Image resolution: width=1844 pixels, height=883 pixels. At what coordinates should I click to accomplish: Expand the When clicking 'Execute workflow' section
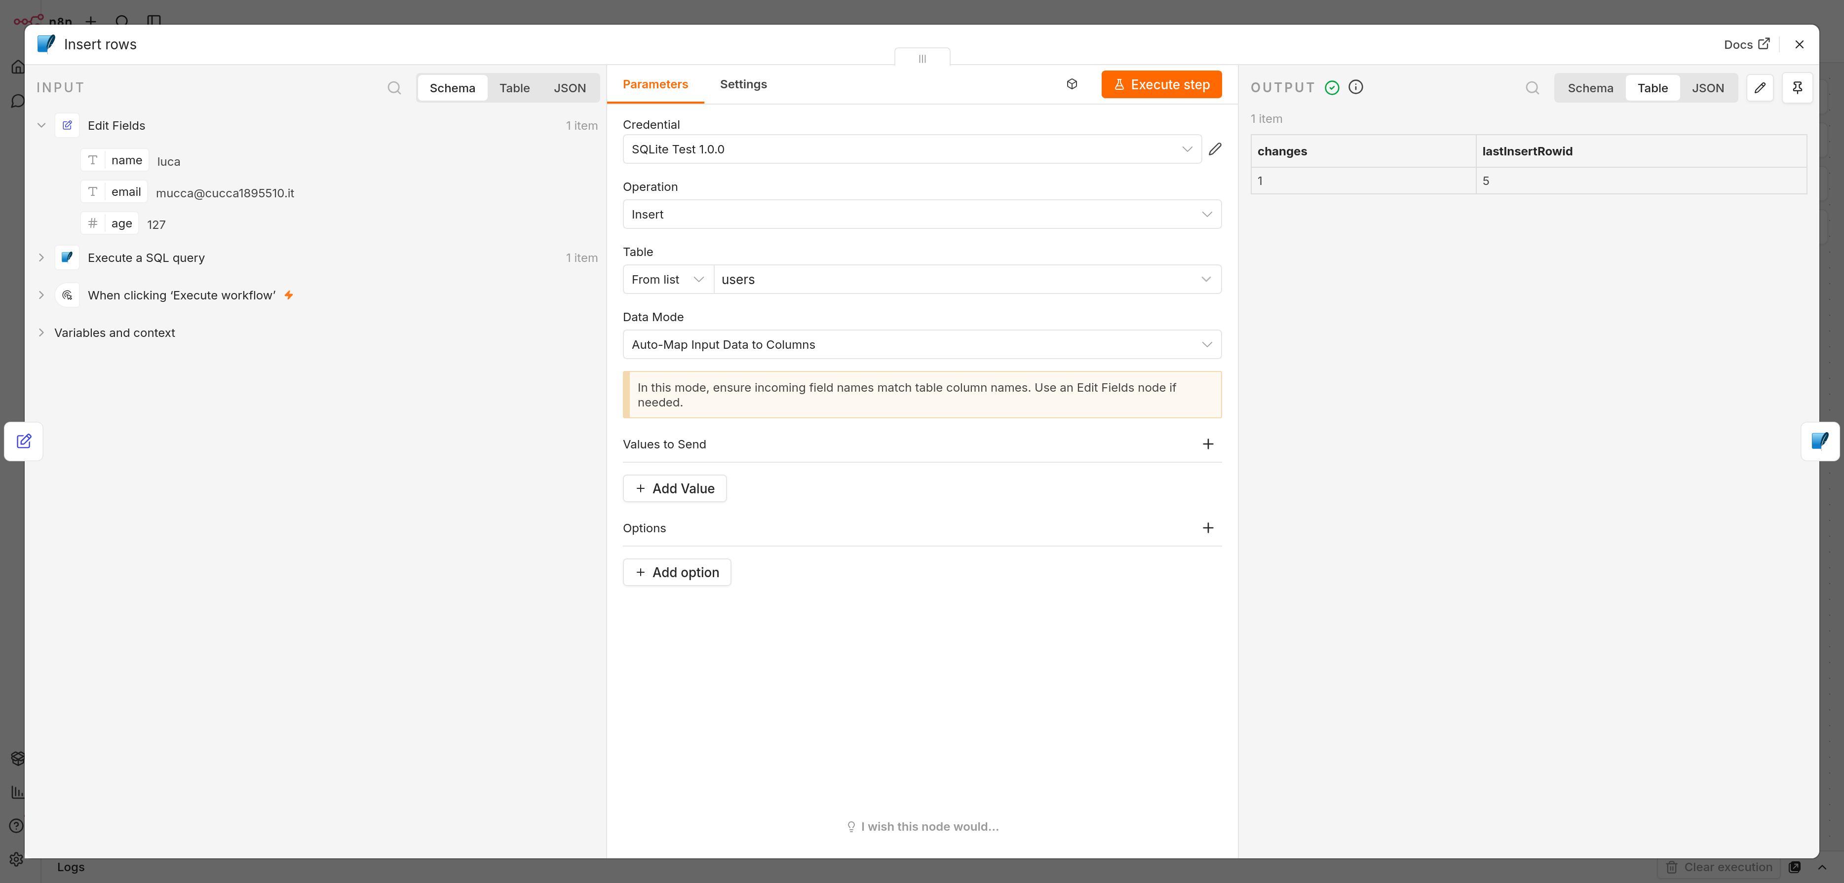41,295
